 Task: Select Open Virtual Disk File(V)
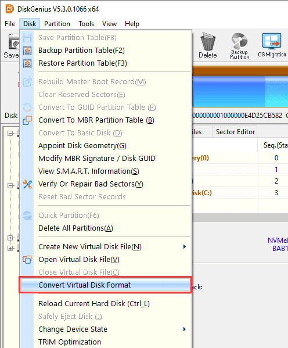point(106,260)
